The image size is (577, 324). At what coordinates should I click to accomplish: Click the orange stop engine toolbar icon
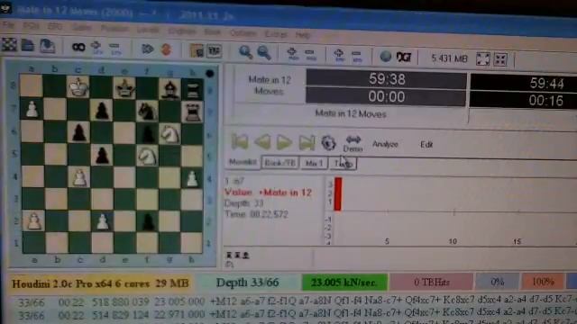pos(166,49)
